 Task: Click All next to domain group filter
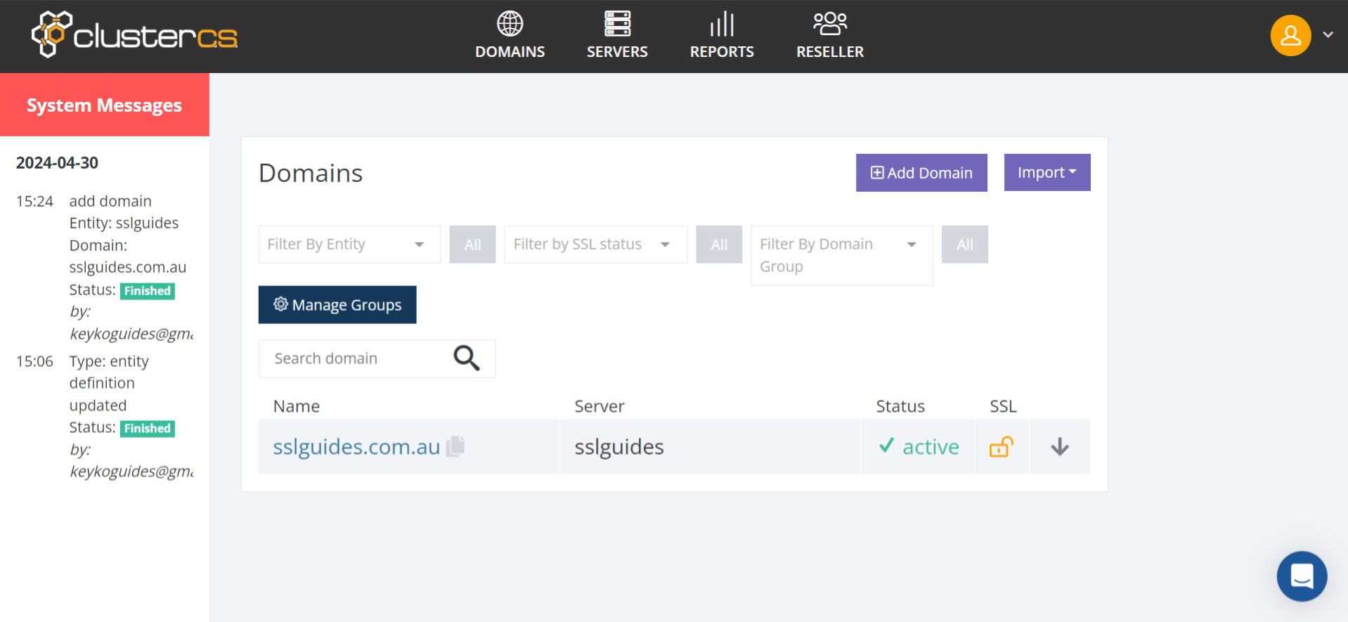click(964, 245)
